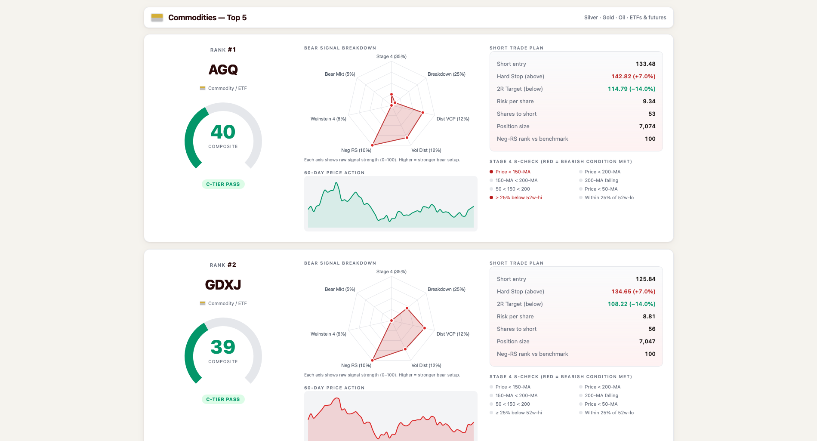
Task: Click the Commodity / ETF icon under GDXJ
Action: tap(203, 303)
